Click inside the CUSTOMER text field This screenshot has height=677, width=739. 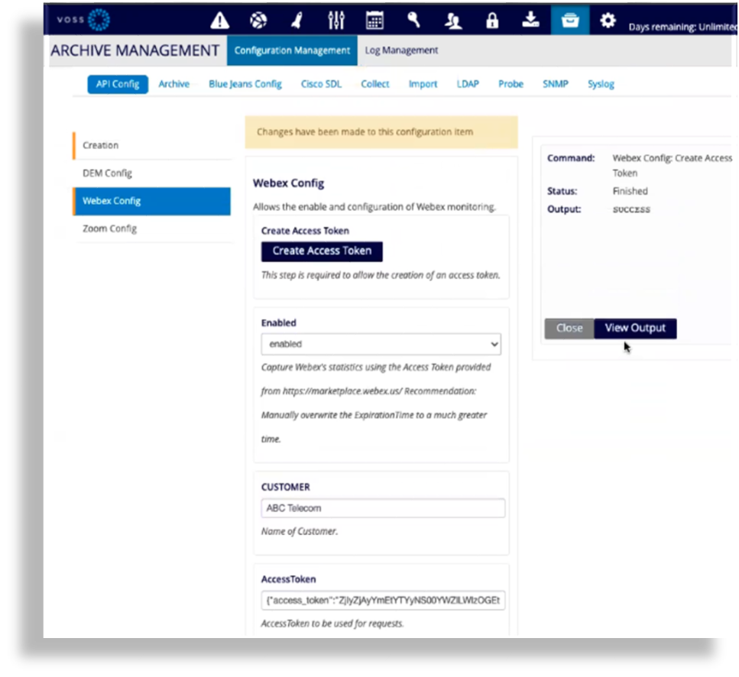(382, 507)
